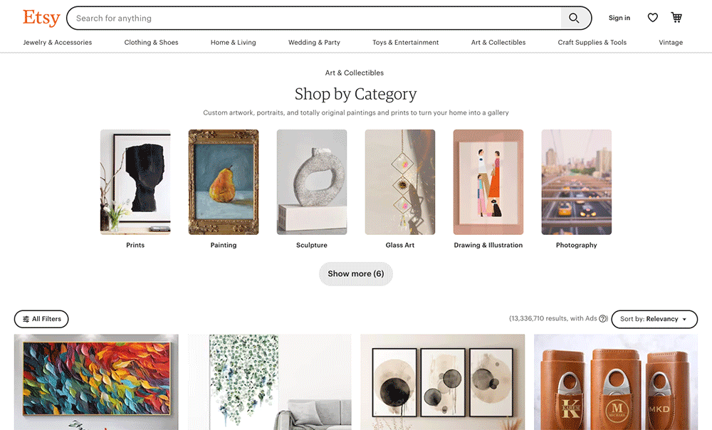The height and width of the screenshot is (430, 712).
Task: Click the Art & Collectibles breadcrumb link
Action: tap(355, 73)
